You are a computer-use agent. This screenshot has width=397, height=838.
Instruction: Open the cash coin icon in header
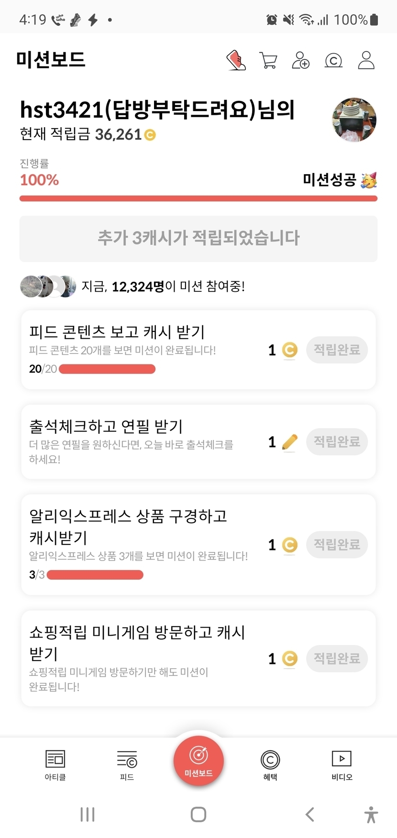click(x=333, y=61)
